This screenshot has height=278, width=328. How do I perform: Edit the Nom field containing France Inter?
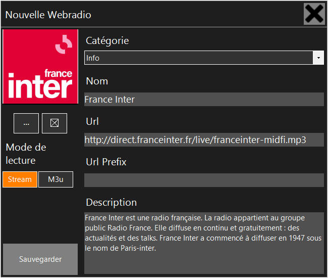click(x=204, y=99)
